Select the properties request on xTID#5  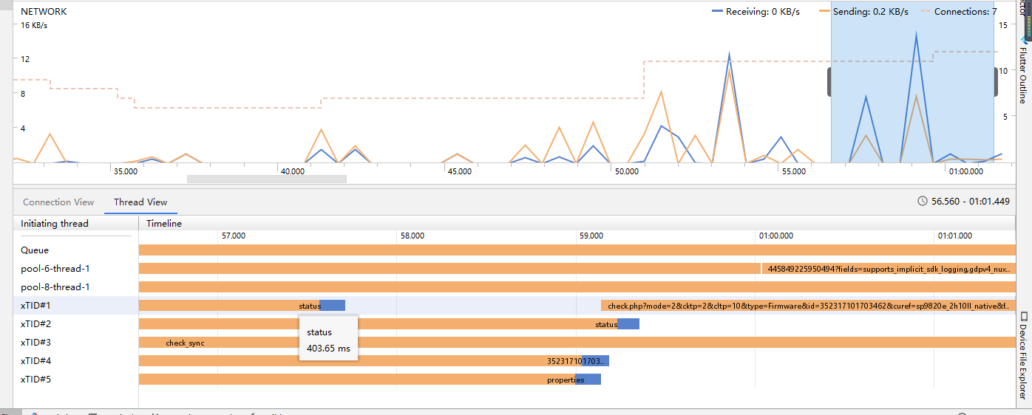(x=566, y=380)
